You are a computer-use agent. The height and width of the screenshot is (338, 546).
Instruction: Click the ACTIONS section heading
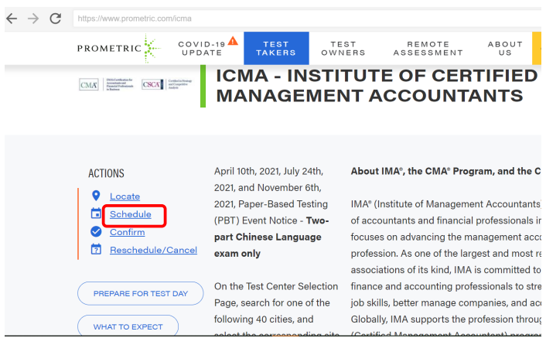pos(106,173)
